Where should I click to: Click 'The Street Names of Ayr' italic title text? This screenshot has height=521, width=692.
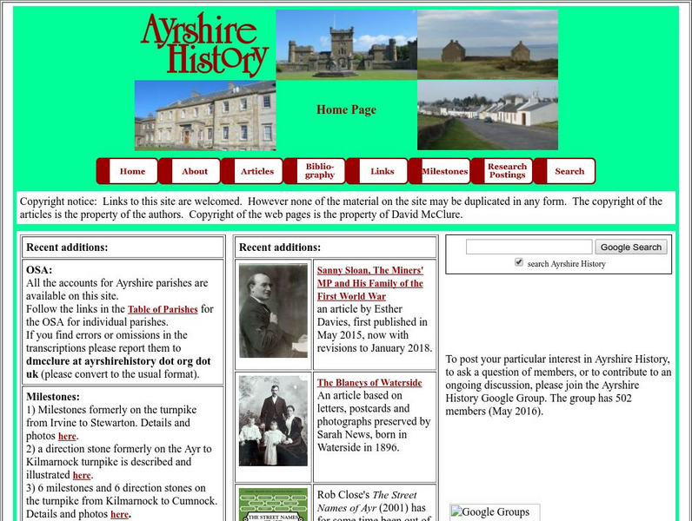tap(367, 502)
